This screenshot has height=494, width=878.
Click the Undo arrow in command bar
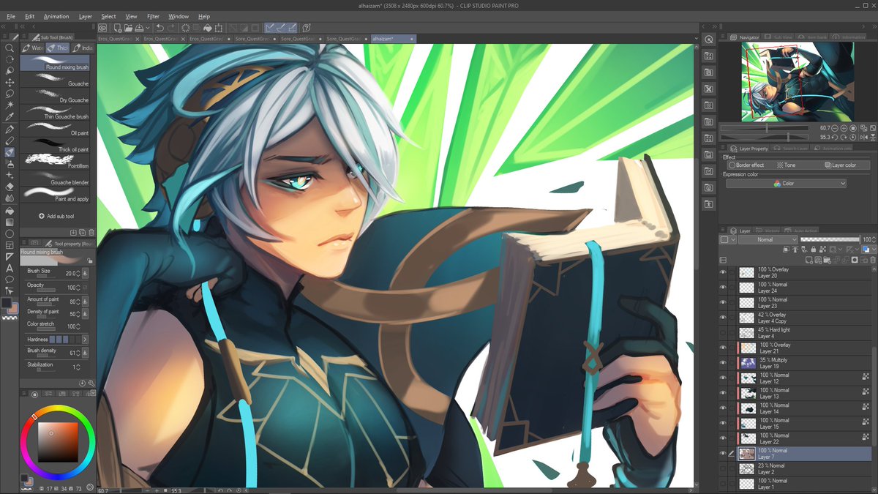tap(160, 28)
